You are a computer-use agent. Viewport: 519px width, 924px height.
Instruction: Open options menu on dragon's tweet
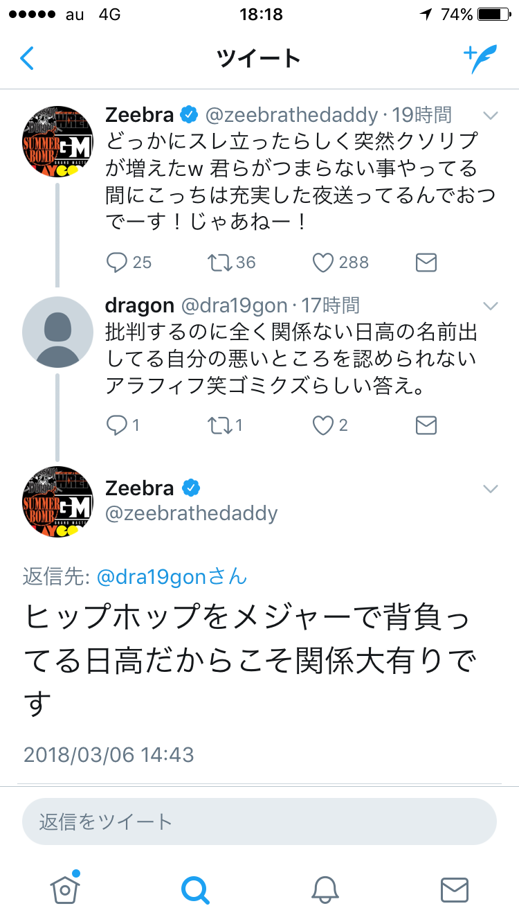coord(491,305)
